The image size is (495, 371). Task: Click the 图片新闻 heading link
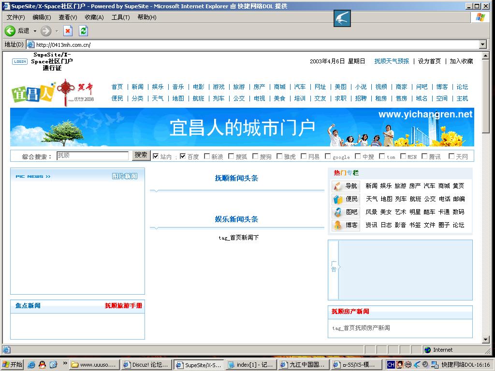(x=125, y=176)
